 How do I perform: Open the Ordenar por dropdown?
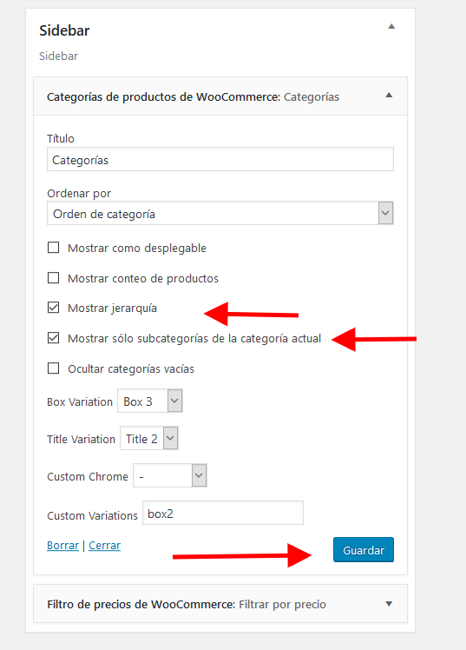220,214
